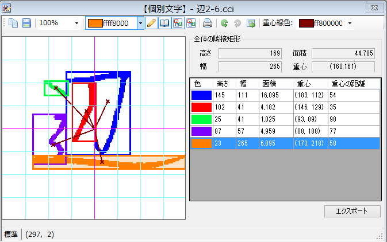Click the orange swatch in selected row
The width and height of the screenshot is (387, 242).
point(201,143)
